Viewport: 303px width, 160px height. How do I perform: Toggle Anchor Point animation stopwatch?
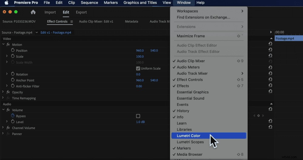13,80
